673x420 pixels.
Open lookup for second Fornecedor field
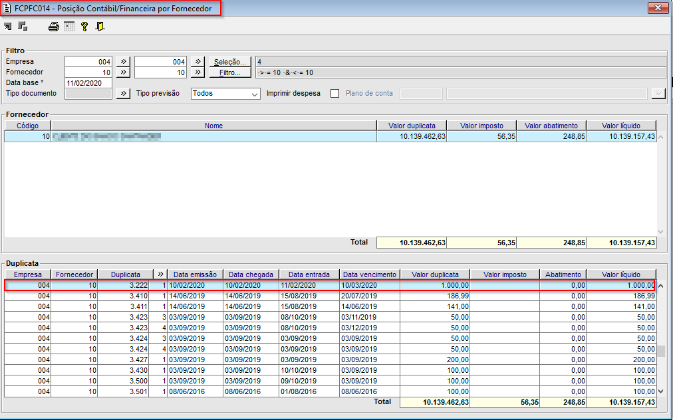point(198,72)
